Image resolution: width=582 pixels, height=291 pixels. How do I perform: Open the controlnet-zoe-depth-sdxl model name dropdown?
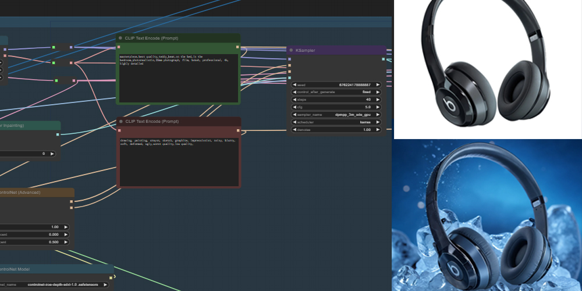pyautogui.click(x=55, y=285)
